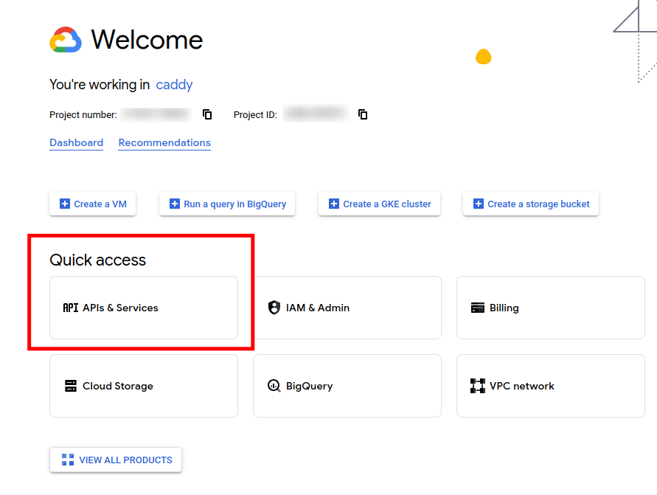Click Create a GKE cluster button
This screenshot has height=495, width=657.
(379, 204)
